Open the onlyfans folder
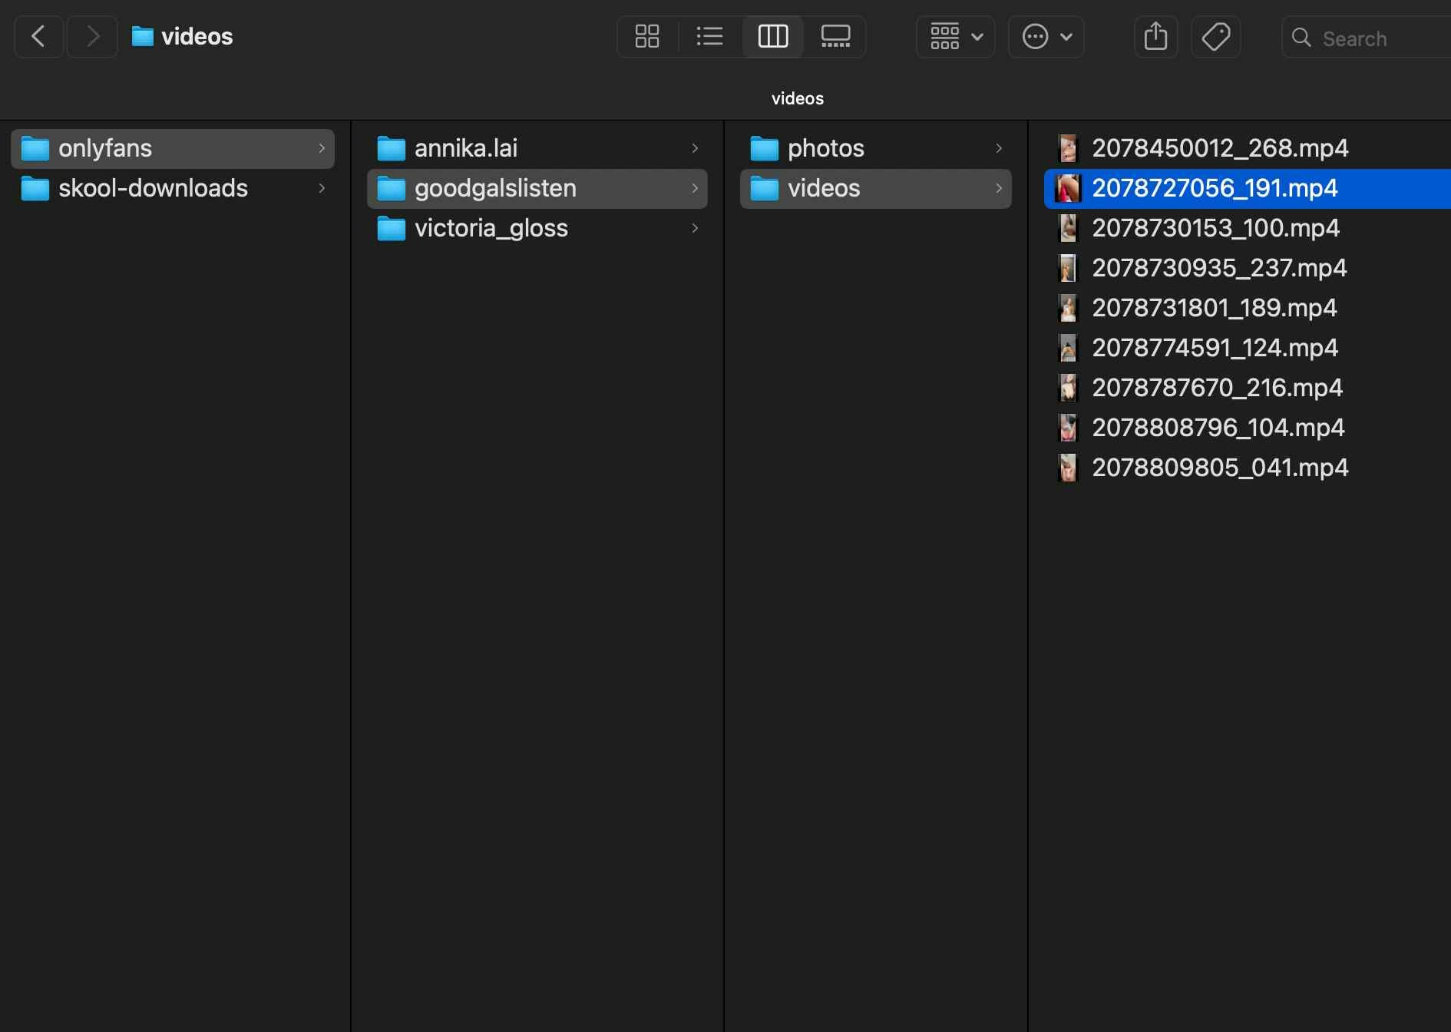Viewport: 1451px width, 1032px height. point(106,148)
